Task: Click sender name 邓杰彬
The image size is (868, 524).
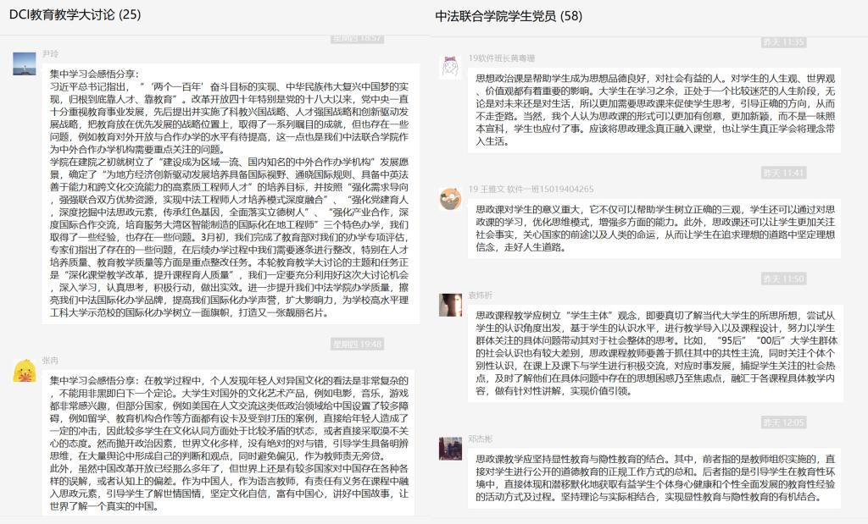Action: pos(480,439)
